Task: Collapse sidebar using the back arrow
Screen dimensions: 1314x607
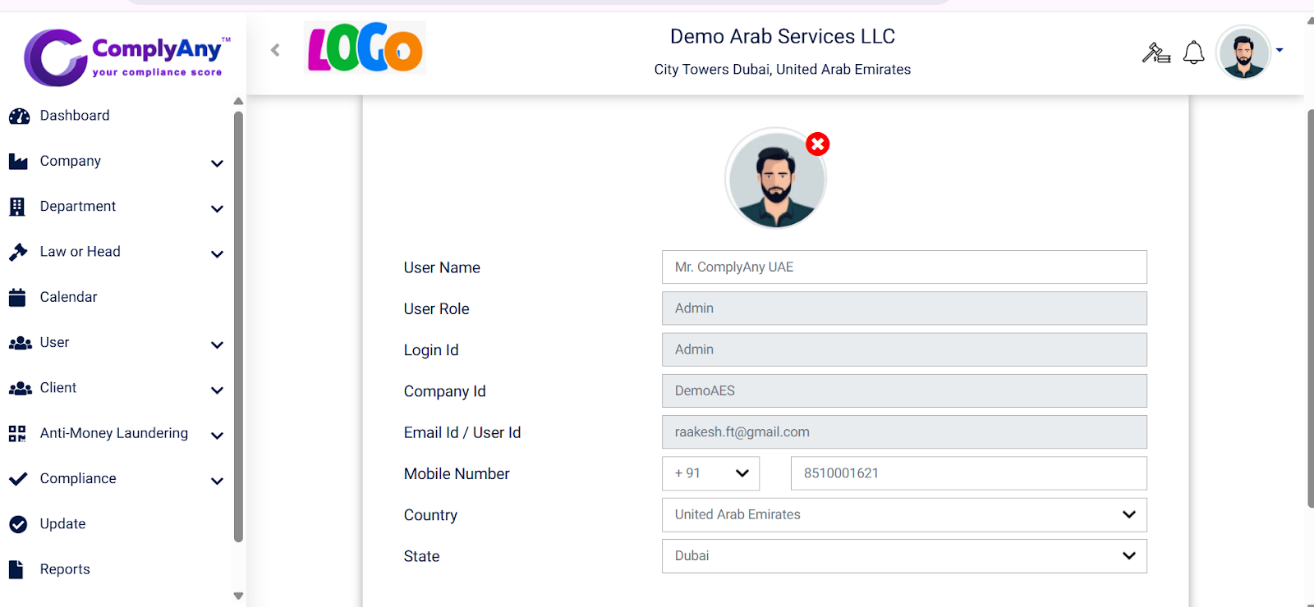Action: point(275,50)
